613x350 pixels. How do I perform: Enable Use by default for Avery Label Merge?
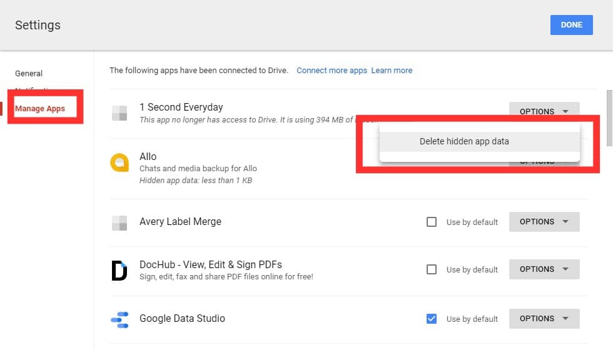coord(431,222)
